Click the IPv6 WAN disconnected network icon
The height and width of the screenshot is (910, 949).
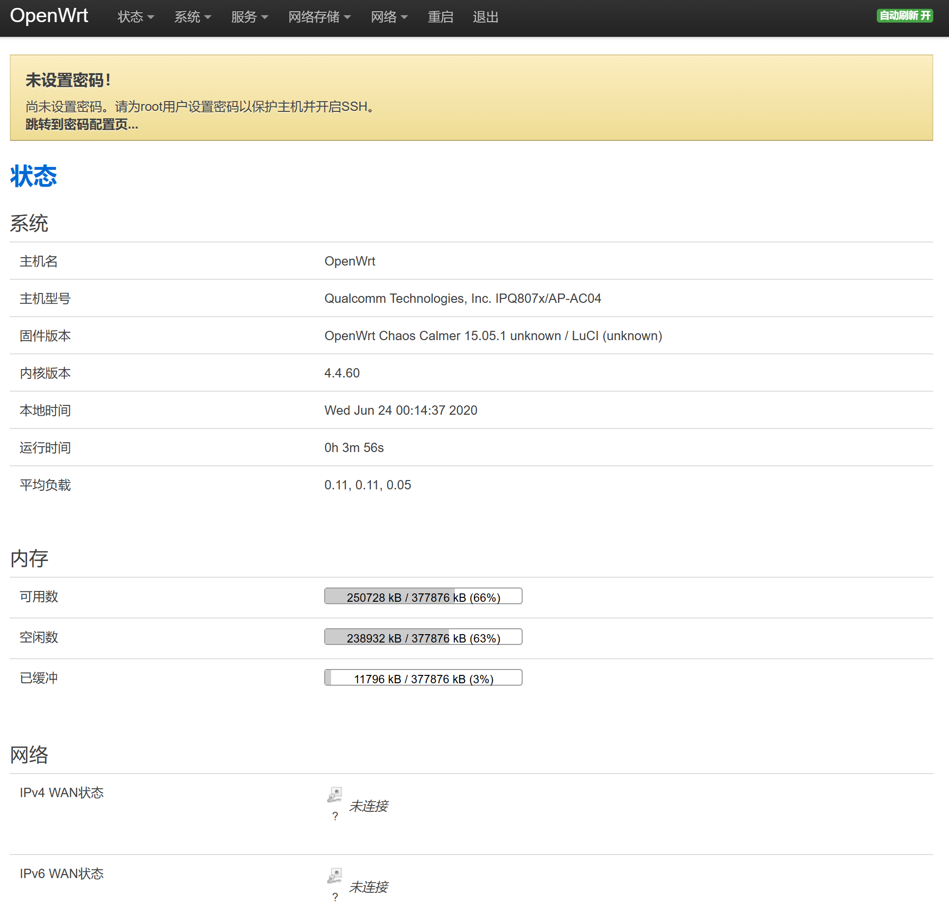[335, 876]
